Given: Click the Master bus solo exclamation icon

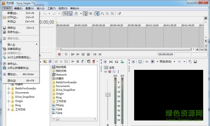Looking at the screenshot, I should click(x=118, y=72).
